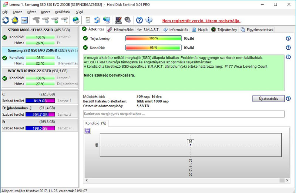
Task: Select disk WDC WD10JPVX-22JC3T0 in list
Action: point(40,77)
